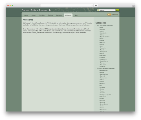The height and width of the screenshot is (120, 141).
Task: Open the Gambia category
Action: [103, 93]
